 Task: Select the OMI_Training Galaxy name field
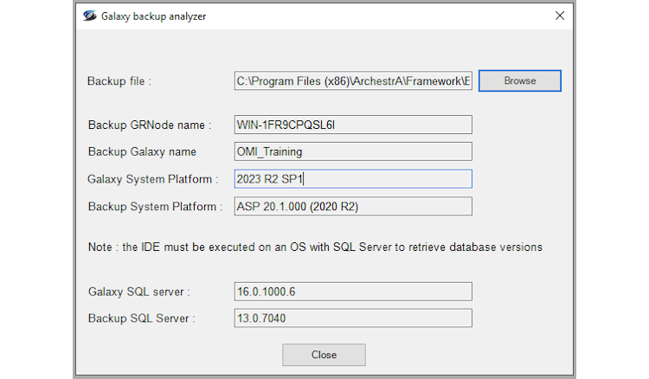(x=353, y=151)
